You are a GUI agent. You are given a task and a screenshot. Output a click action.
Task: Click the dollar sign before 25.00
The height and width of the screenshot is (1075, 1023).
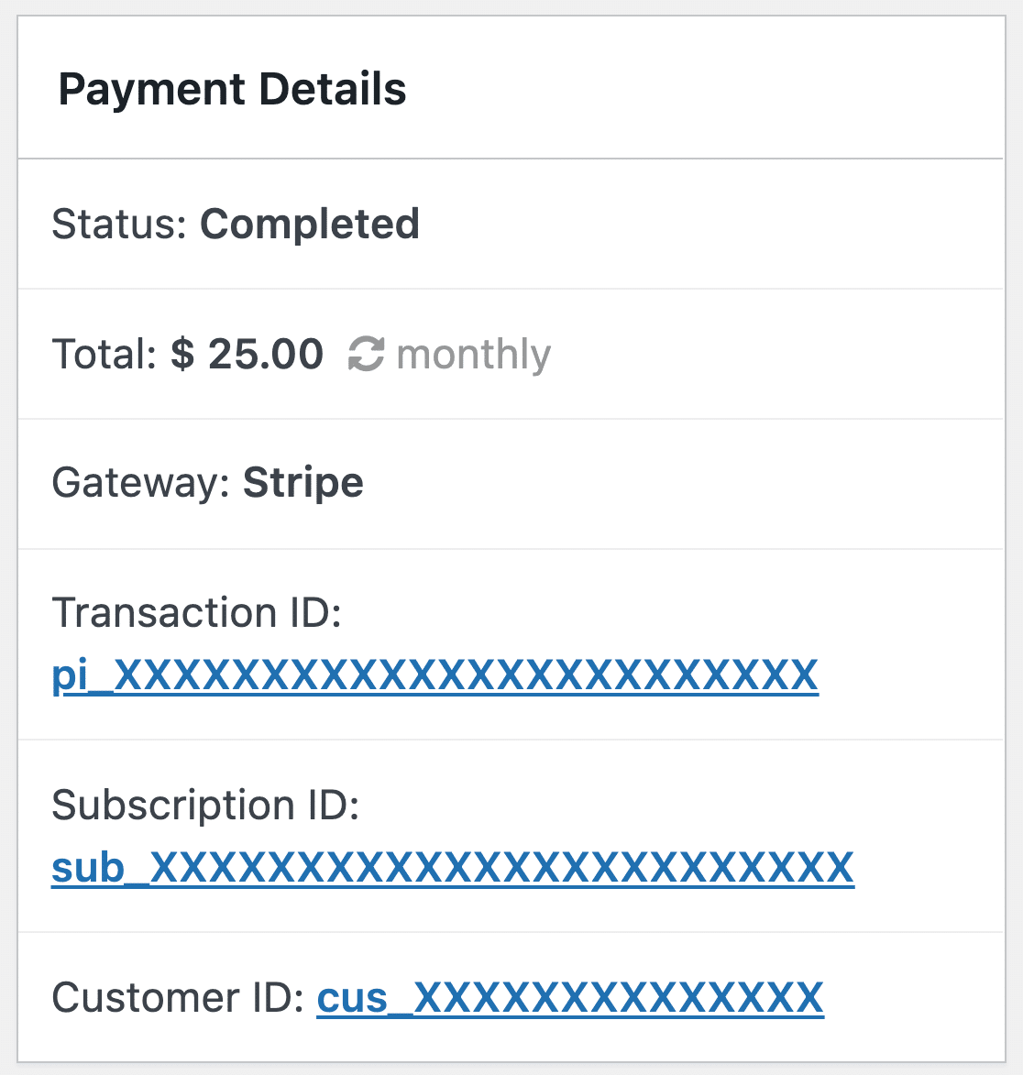click(182, 354)
